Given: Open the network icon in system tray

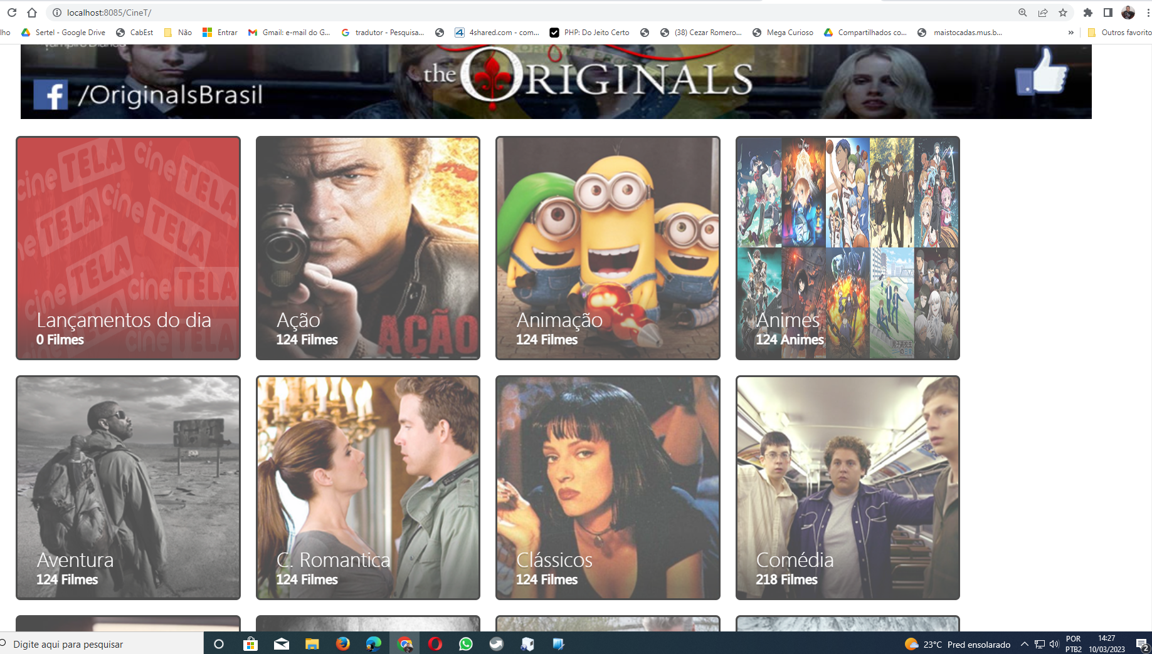Looking at the screenshot, I should (1040, 644).
